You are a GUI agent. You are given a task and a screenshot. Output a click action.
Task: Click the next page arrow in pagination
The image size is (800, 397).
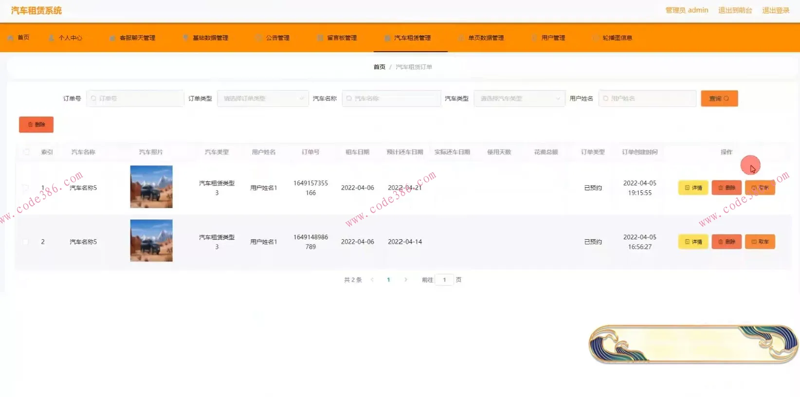point(405,280)
